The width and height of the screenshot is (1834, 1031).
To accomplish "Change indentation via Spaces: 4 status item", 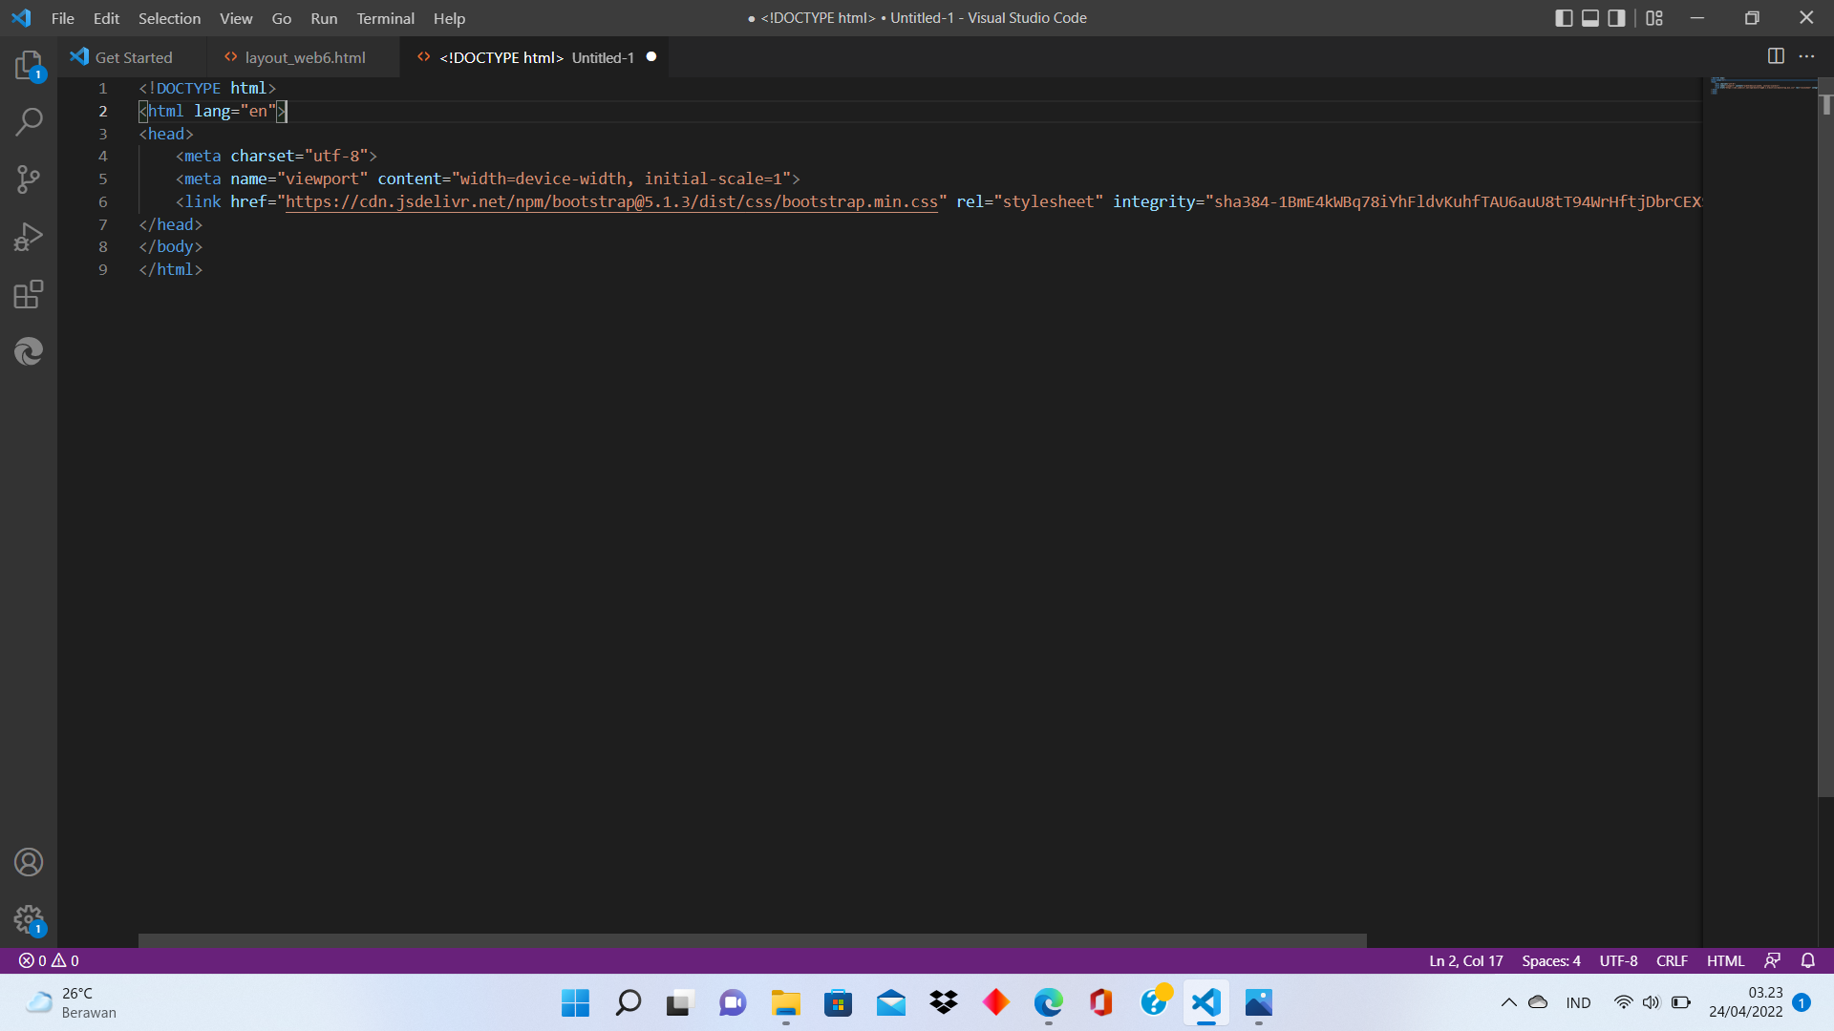I will (1550, 960).
